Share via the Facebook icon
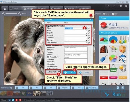 point(10,100)
